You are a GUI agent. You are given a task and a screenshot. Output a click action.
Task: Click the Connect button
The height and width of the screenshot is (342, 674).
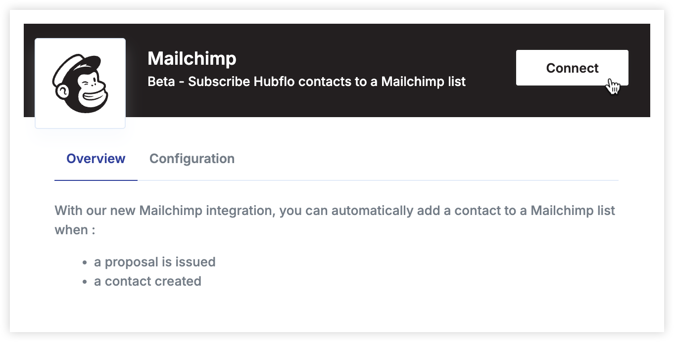click(x=572, y=68)
